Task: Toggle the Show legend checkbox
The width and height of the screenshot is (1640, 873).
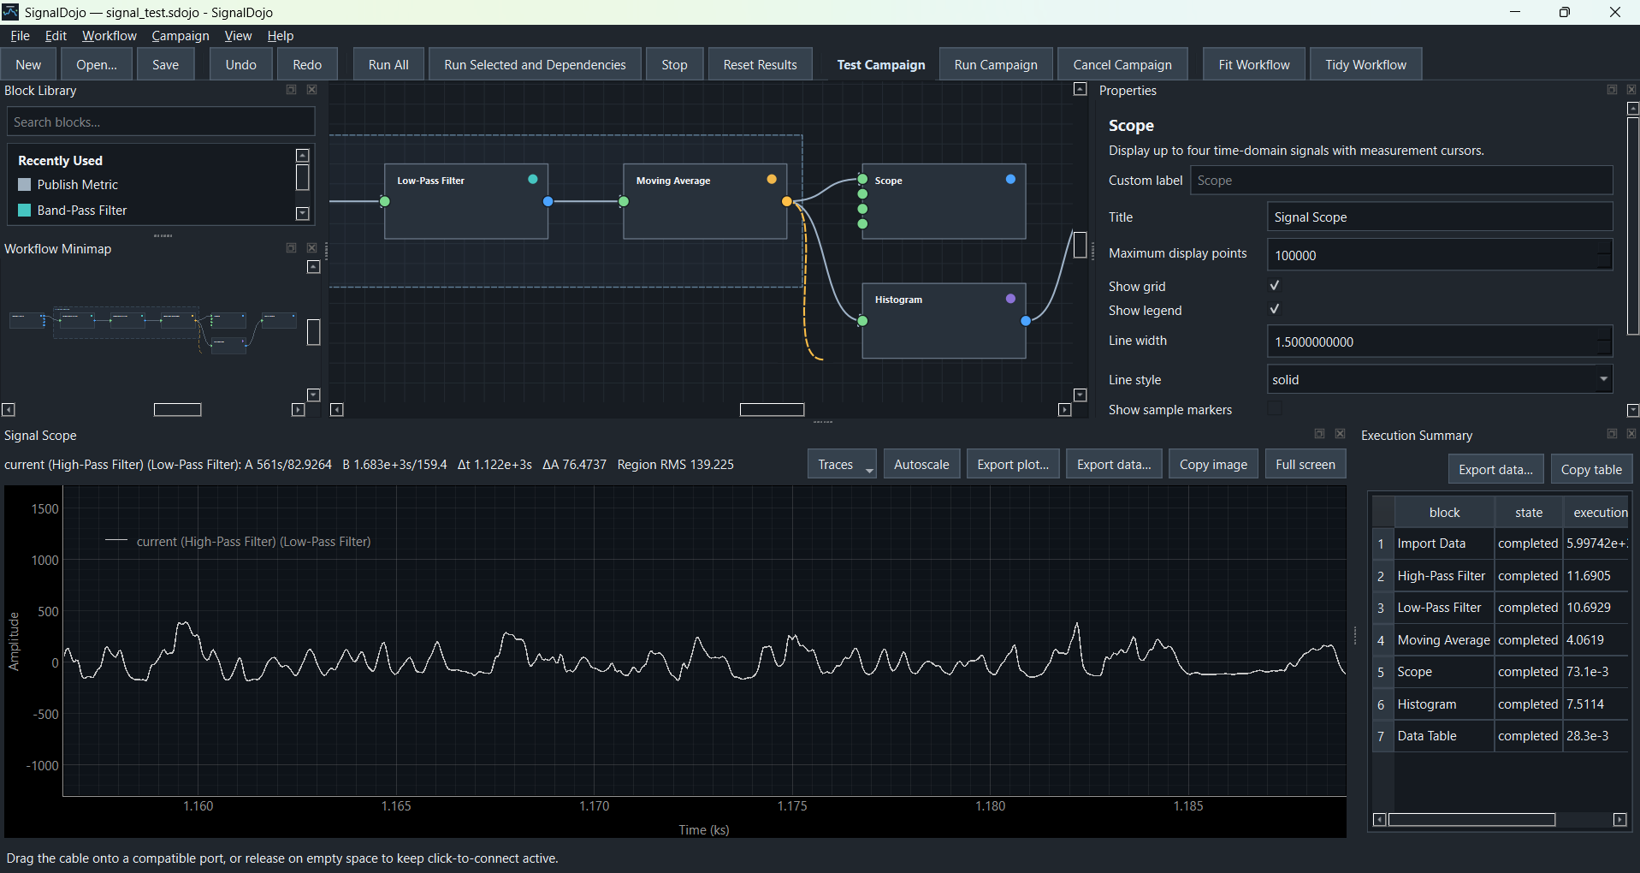Action: point(1275,310)
